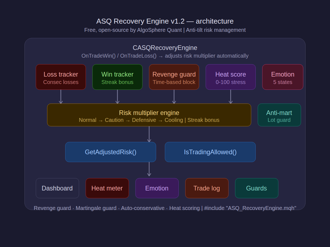Click the Heat score module
330x247 pixels.
230,77
